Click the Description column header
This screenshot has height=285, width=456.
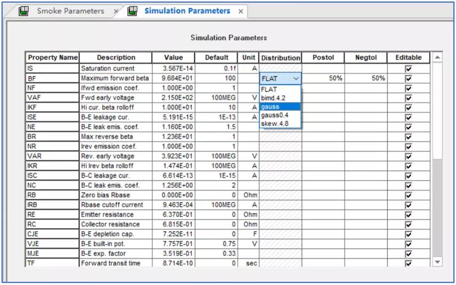(116, 57)
